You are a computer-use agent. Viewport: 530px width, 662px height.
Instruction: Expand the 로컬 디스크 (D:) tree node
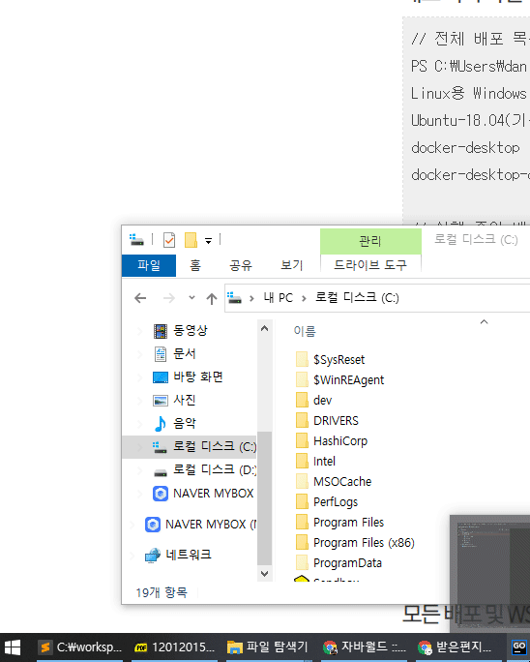pos(140,470)
